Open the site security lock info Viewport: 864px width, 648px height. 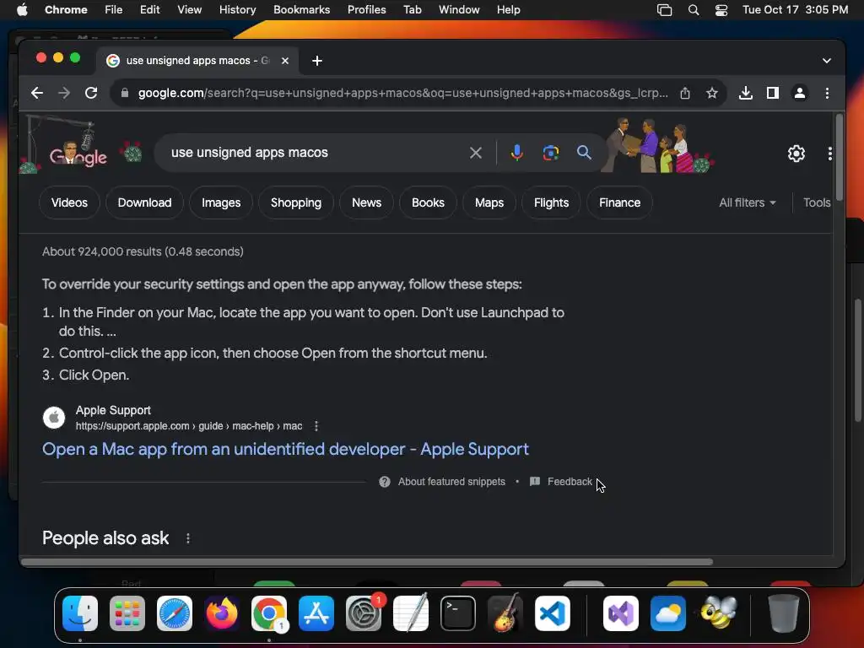pyautogui.click(x=125, y=93)
